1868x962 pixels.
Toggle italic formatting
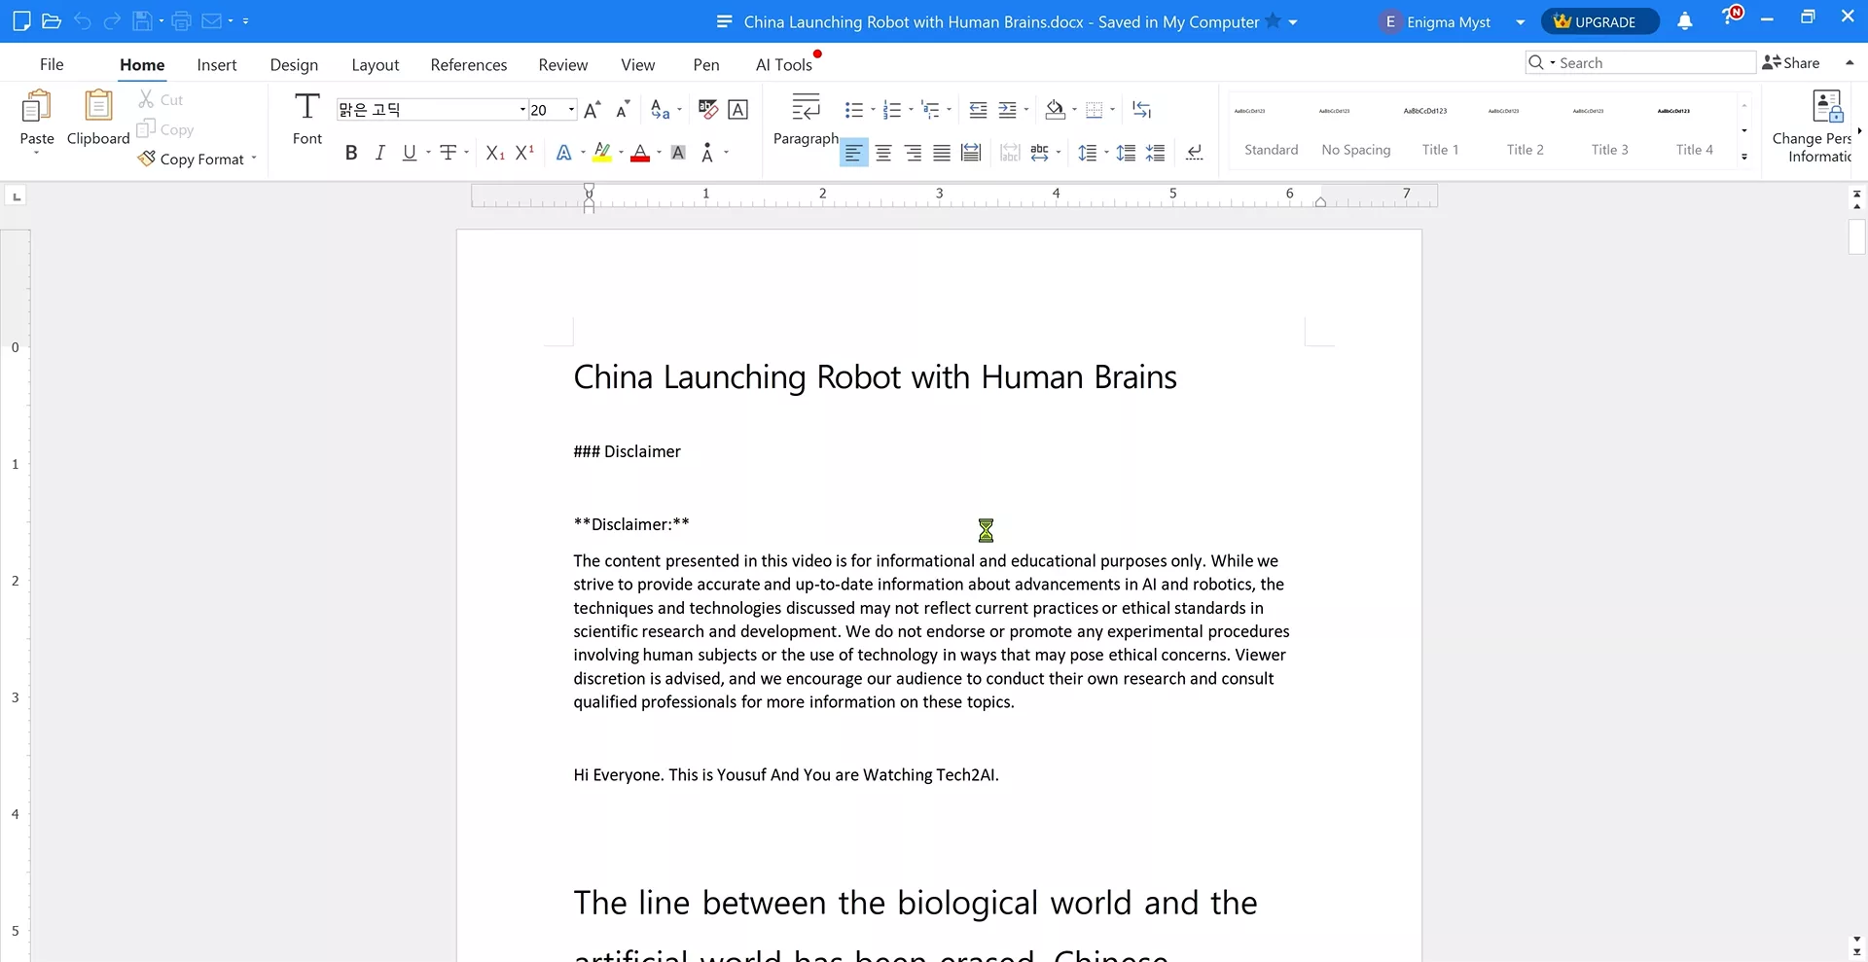click(x=380, y=153)
